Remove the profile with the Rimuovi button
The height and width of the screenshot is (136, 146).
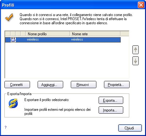(83, 84)
